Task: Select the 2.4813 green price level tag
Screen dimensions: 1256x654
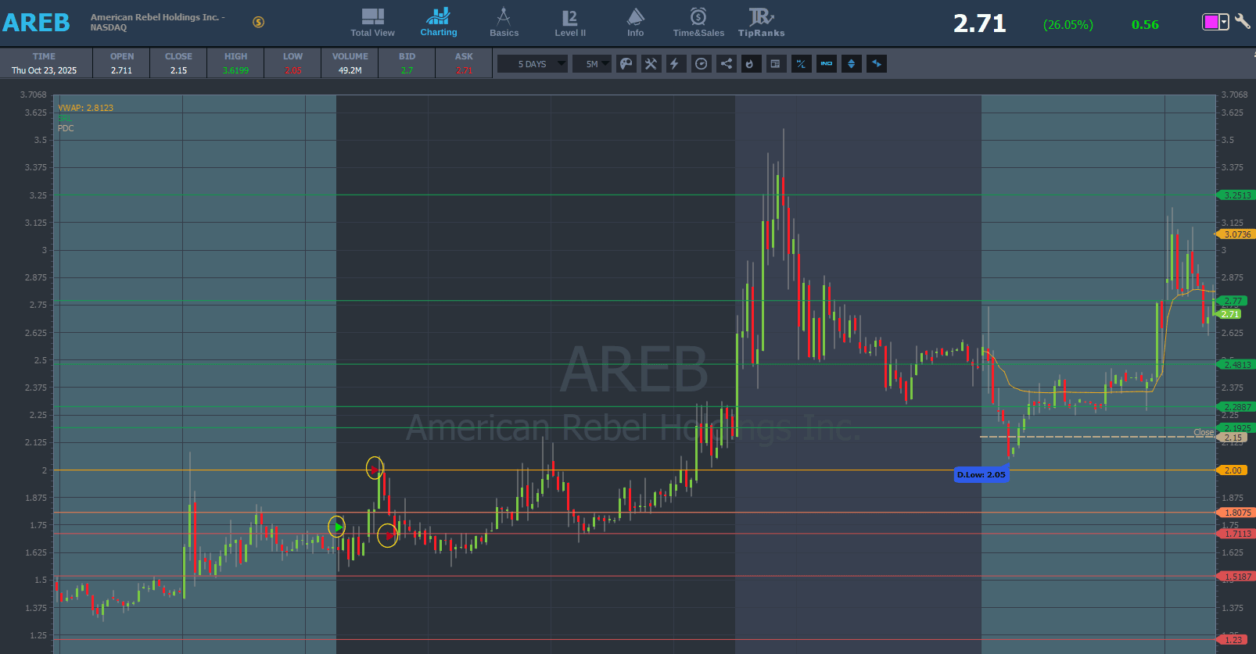Action: (1236, 365)
